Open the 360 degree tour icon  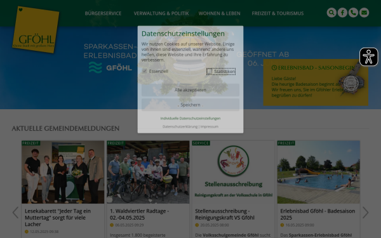(x=351, y=83)
